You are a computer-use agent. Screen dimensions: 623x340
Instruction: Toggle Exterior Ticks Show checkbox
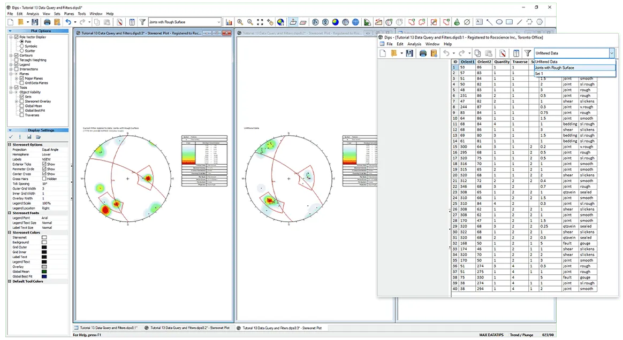pos(44,164)
